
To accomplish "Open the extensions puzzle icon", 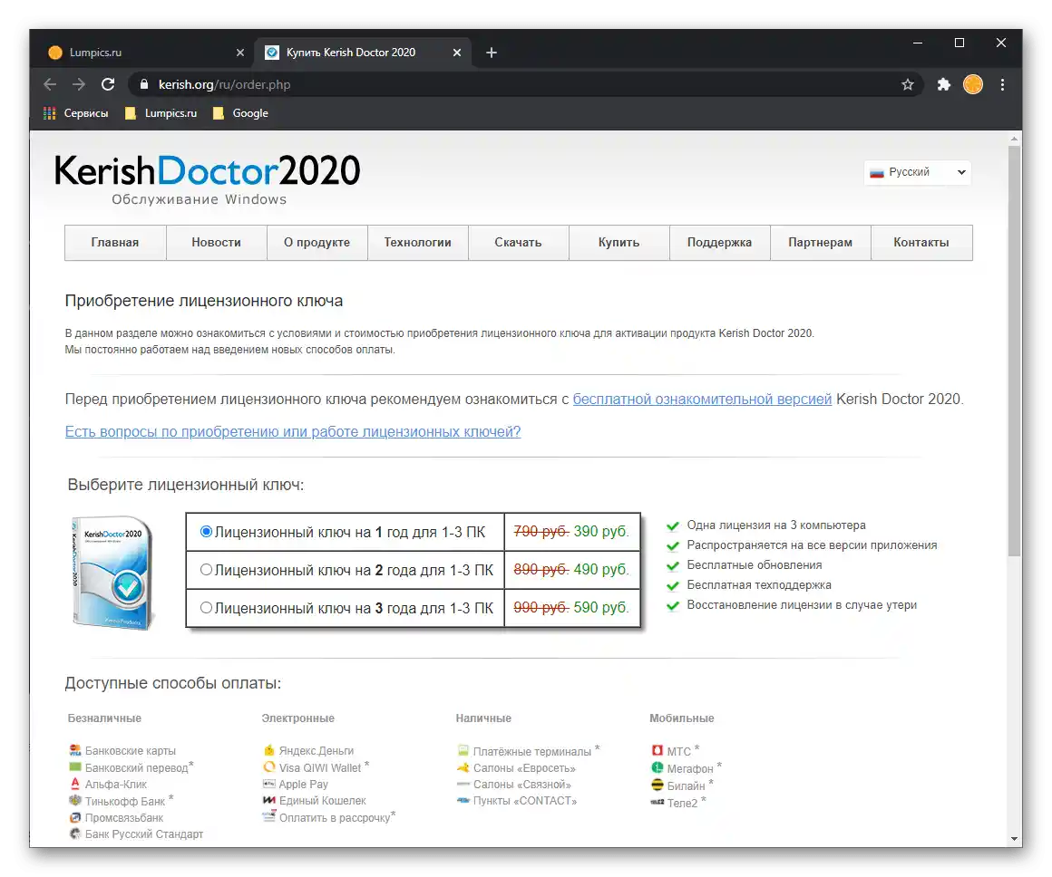I will [x=944, y=84].
